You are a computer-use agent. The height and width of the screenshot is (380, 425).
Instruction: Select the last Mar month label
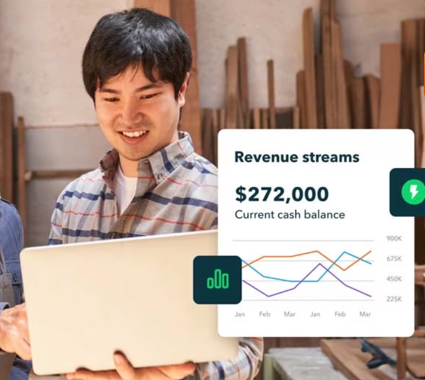coord(366,314)
